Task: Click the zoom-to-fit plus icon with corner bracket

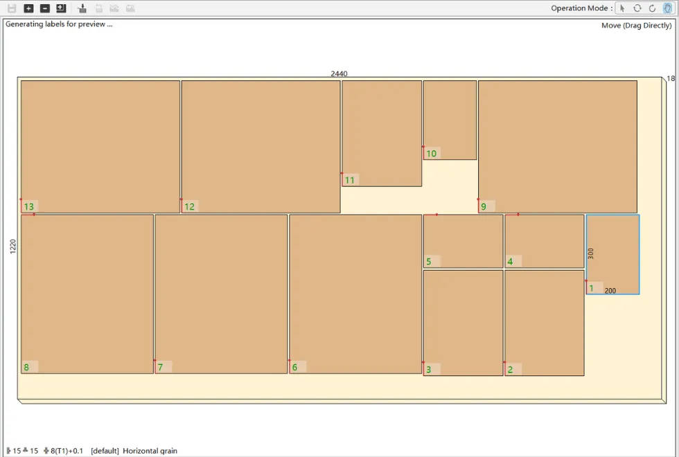Action: point(61,8)
